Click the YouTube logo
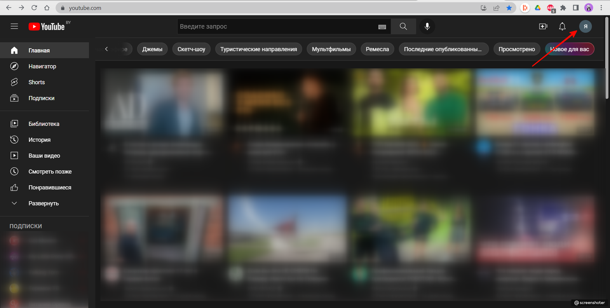The width and height of the screenshot is (610, 308). click(x=47, y=26)
